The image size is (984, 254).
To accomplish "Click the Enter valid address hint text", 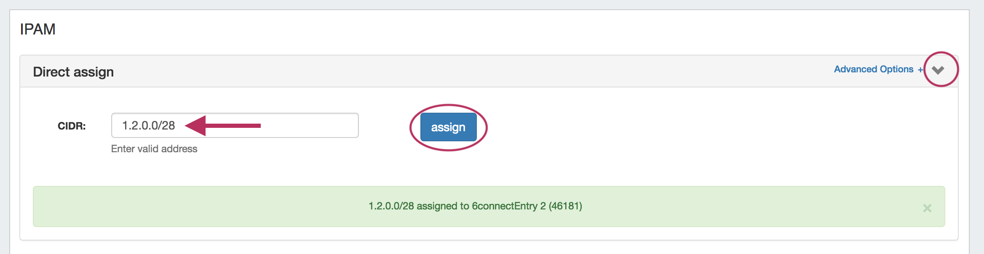I will pos(154,149).
